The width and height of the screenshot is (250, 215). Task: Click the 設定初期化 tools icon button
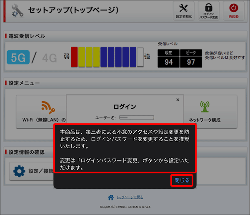coord(184,11)
